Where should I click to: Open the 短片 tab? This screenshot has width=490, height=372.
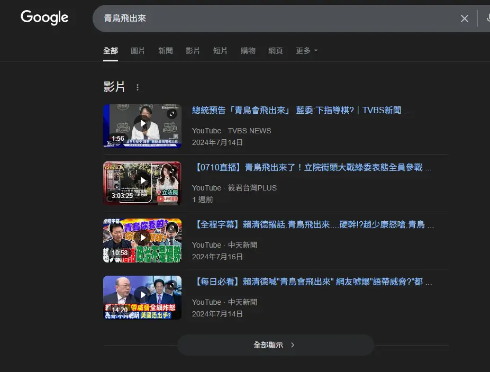click(220, 51)
